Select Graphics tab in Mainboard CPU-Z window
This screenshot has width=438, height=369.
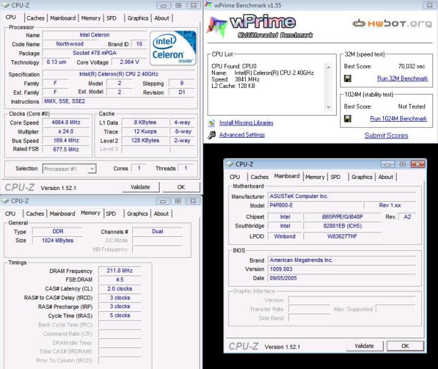362,177
